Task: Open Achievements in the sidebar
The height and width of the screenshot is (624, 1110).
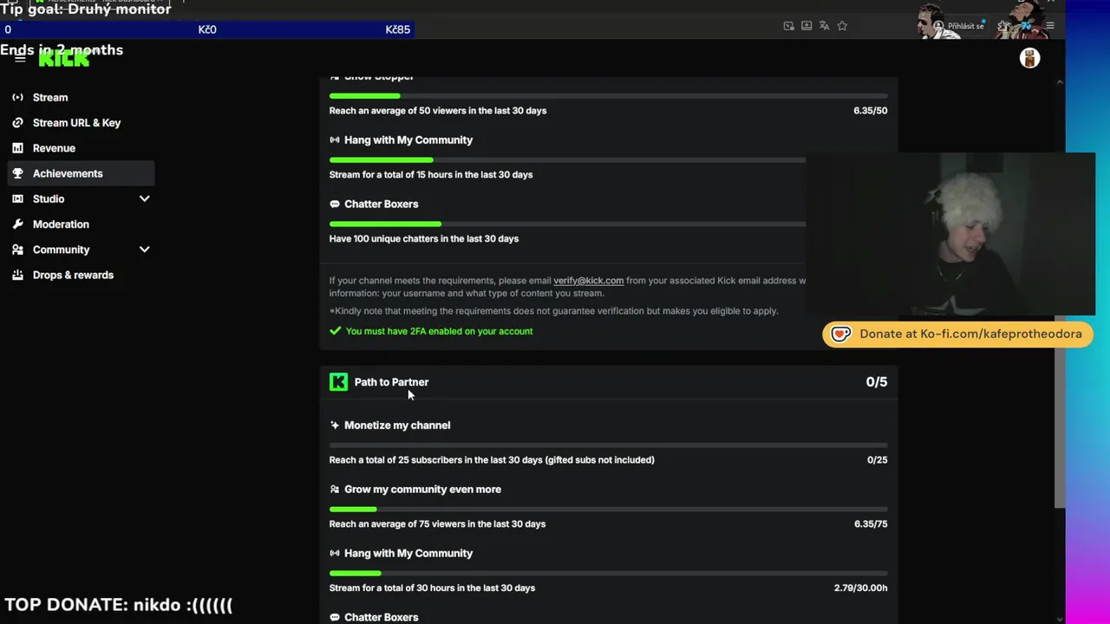Action: 82,173
